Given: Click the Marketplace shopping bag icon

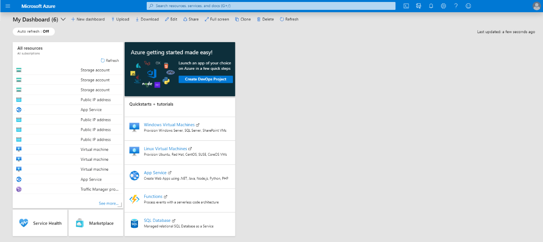Looking at the screenshot, I should coord(80,223).
